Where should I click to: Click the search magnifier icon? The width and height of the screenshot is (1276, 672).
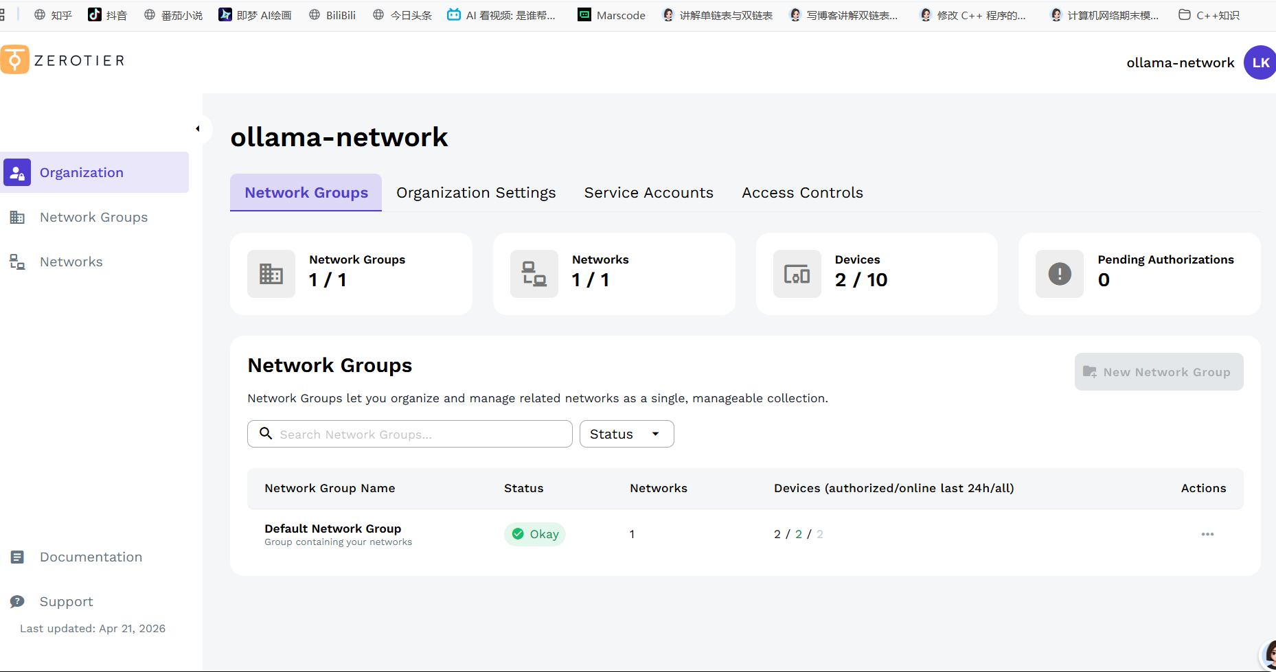coord(266,433)
